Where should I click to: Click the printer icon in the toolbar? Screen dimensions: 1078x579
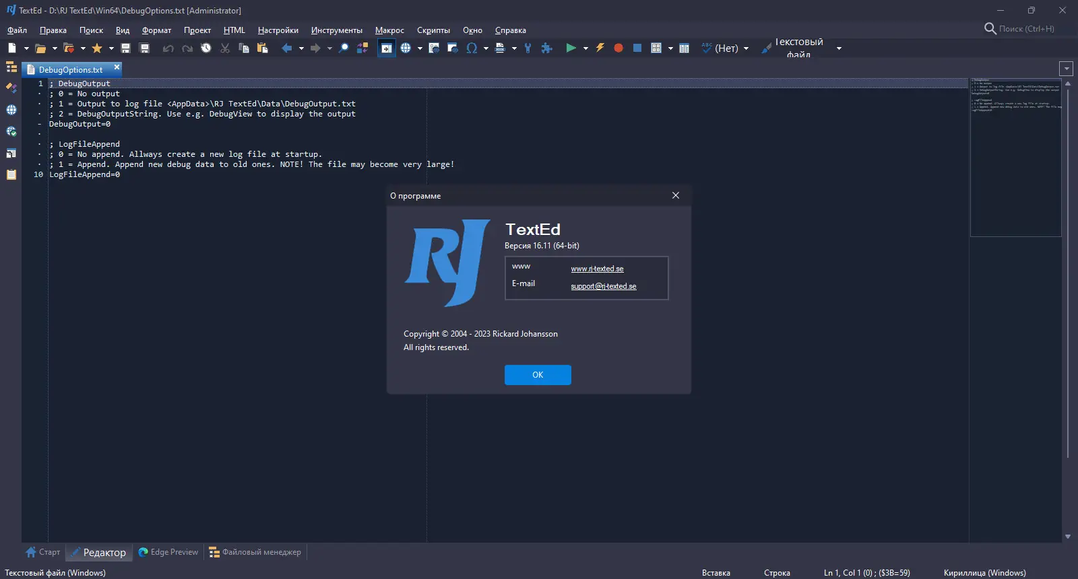click(x=500, y=48)
